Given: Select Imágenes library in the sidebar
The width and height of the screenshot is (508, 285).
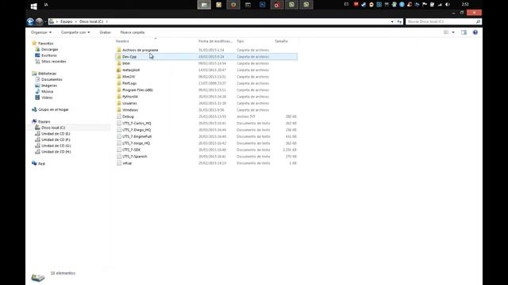Looking at the screenshot, I should point(49,85).
